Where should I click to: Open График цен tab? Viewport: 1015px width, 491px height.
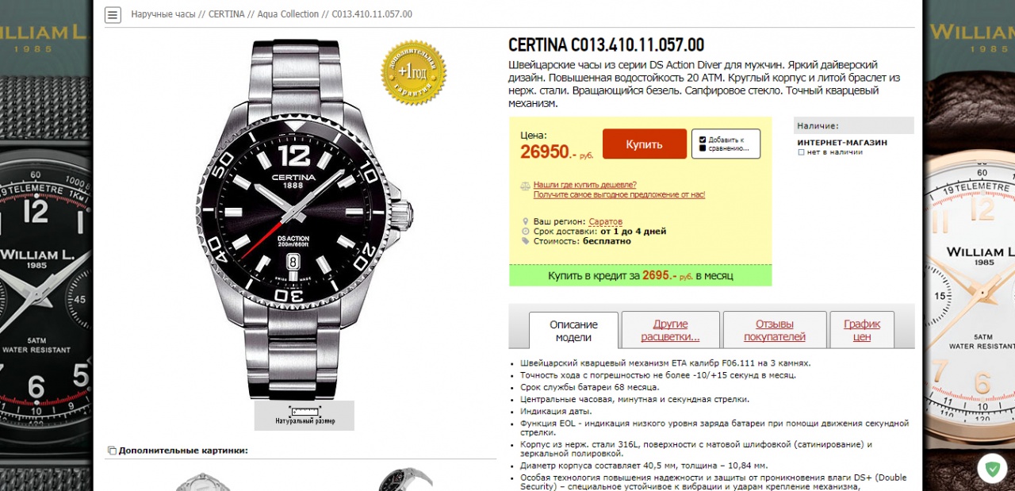pos(861,330)
